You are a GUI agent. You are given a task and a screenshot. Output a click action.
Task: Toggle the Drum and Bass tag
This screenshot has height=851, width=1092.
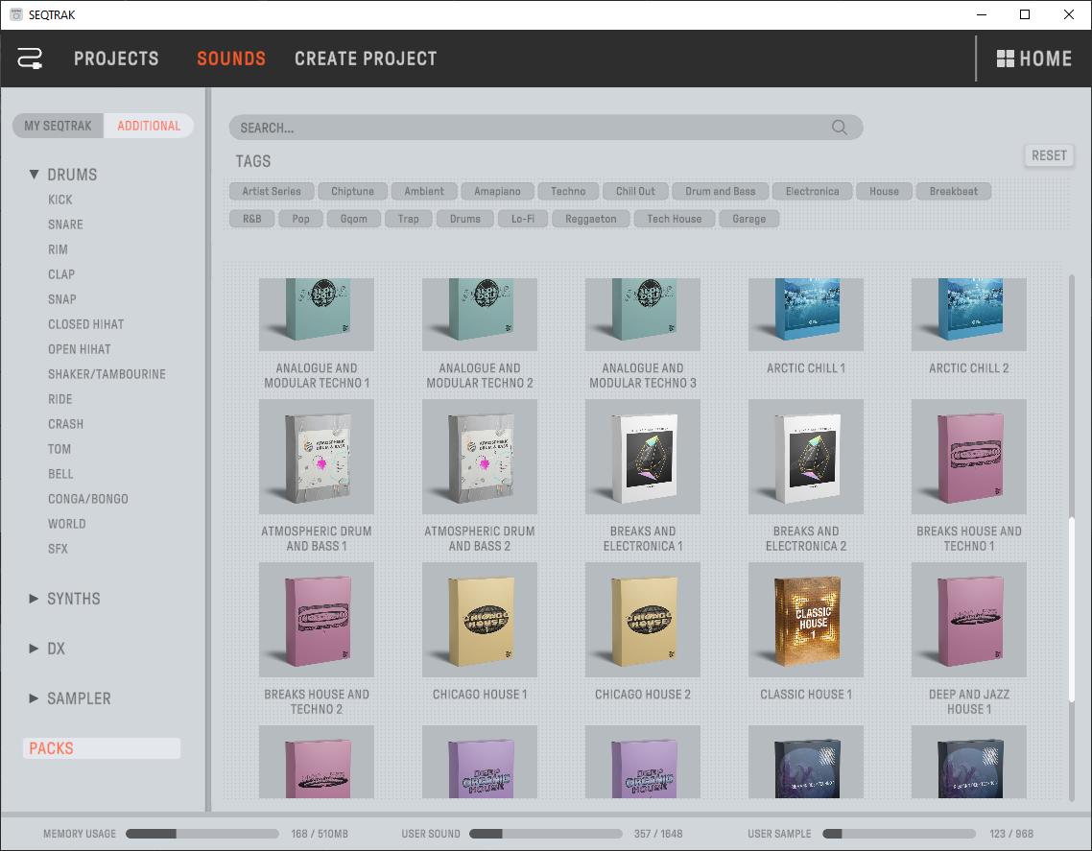click(x=720, y=192)
